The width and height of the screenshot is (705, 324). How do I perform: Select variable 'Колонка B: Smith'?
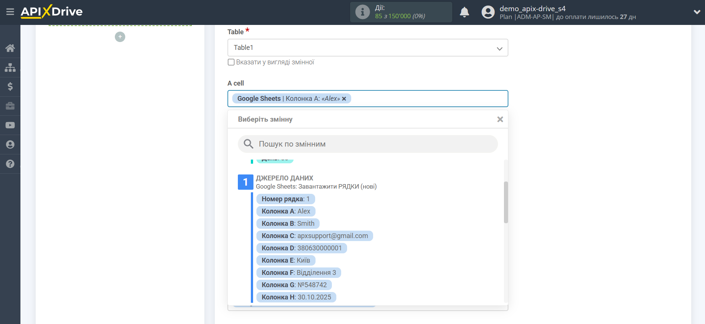pos(288,224)
